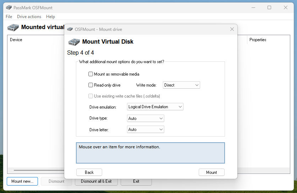Go back to the previous step
Screen dimensions: 297x193
[x=89, y=172]
